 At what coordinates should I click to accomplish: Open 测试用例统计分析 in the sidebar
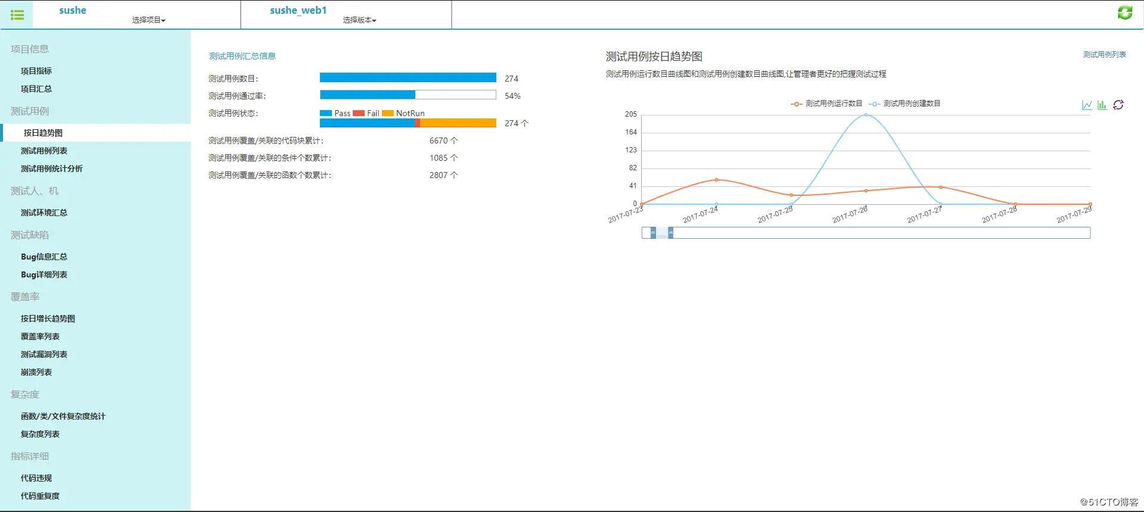(52, 168)
